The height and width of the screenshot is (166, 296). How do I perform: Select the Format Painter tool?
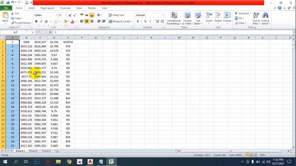click(x=21, y=23)
